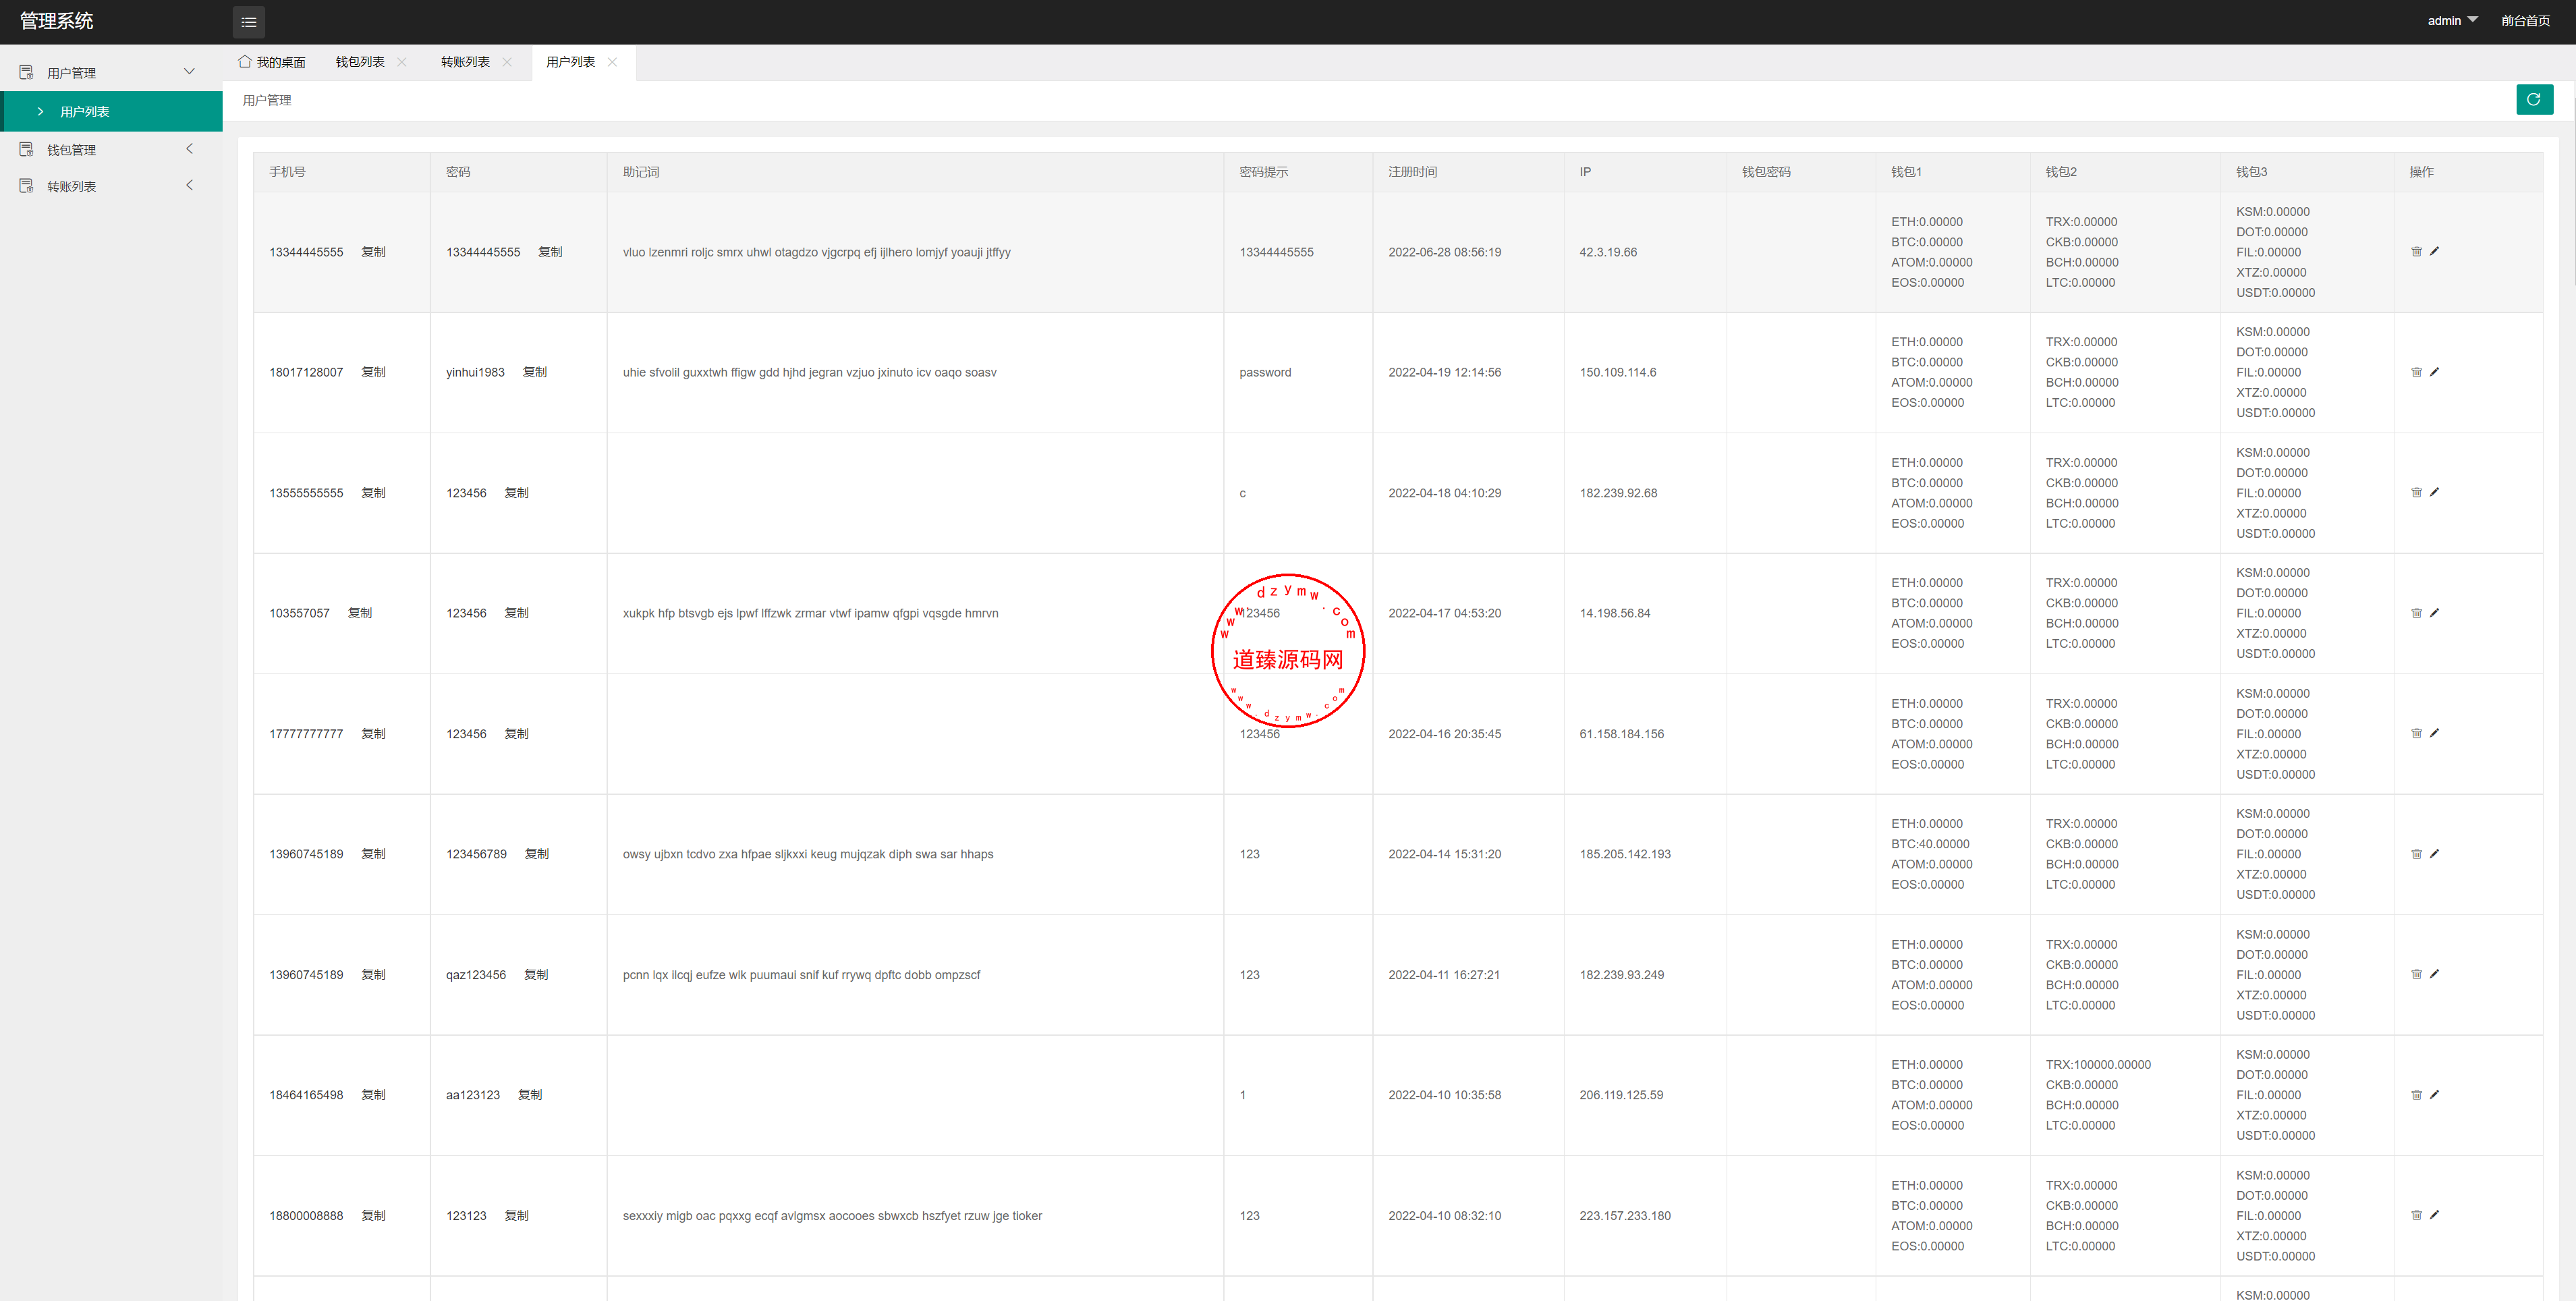Copy password qaz123456
The height and width of the screenshot is (1301, 2576).
pos(536,975)
